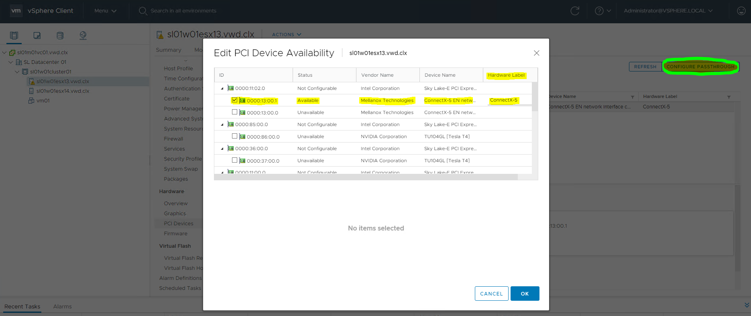The image size is (751, 316).
Task: Collapse the sl01w01cluster01 tree node
Action: pyautogui.click(x=17, y=71)
